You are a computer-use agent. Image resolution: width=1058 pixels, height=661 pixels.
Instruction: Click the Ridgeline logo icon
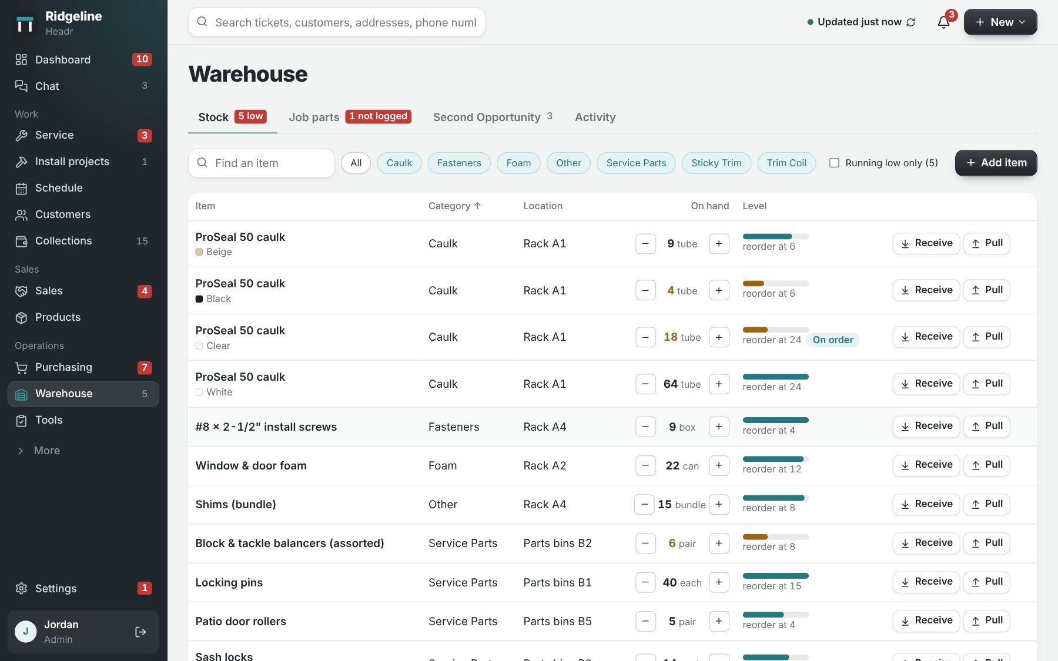pos(25,24)
